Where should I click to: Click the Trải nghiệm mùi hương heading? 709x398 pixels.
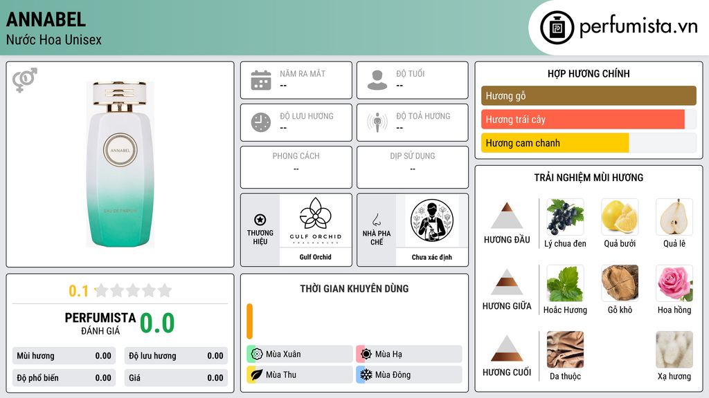[589, 178]
